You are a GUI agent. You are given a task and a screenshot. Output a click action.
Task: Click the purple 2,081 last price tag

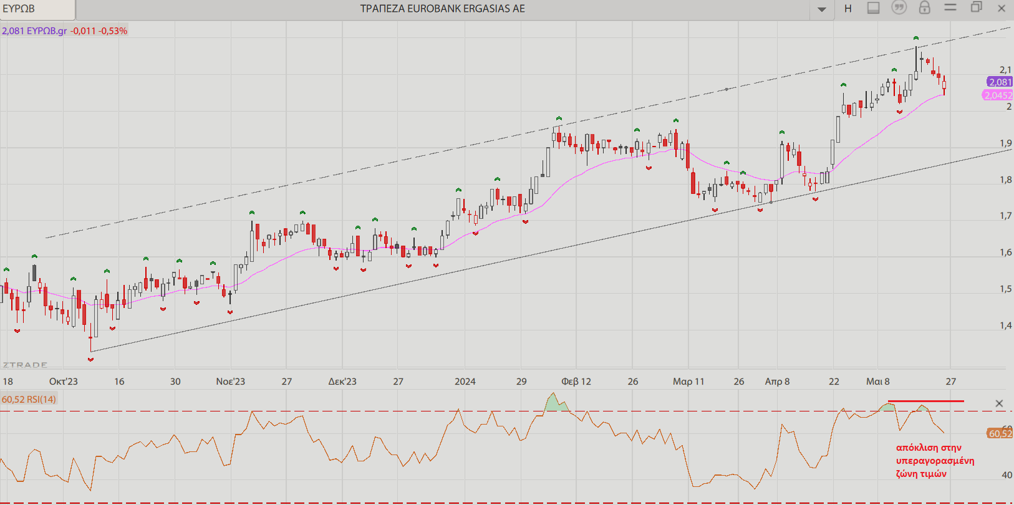pyautogui.click(x=1000, y=82)
